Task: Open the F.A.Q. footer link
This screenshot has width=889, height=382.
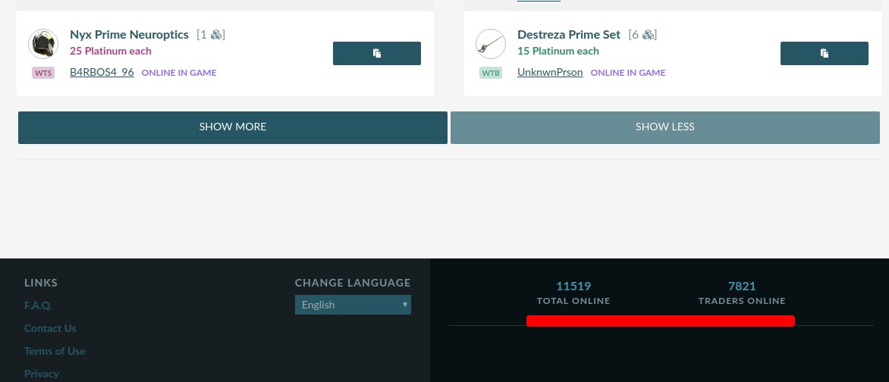Action: pos(38,305)
